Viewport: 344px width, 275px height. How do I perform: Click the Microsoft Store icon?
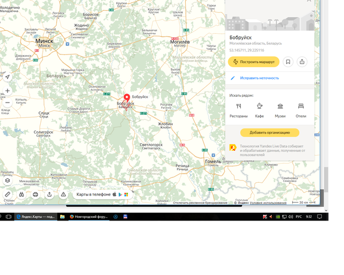click(126, 195)
